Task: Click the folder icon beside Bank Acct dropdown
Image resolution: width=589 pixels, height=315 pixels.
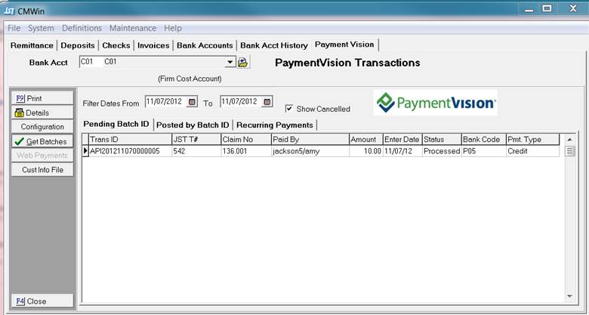Action: click(x=243, y=63)
